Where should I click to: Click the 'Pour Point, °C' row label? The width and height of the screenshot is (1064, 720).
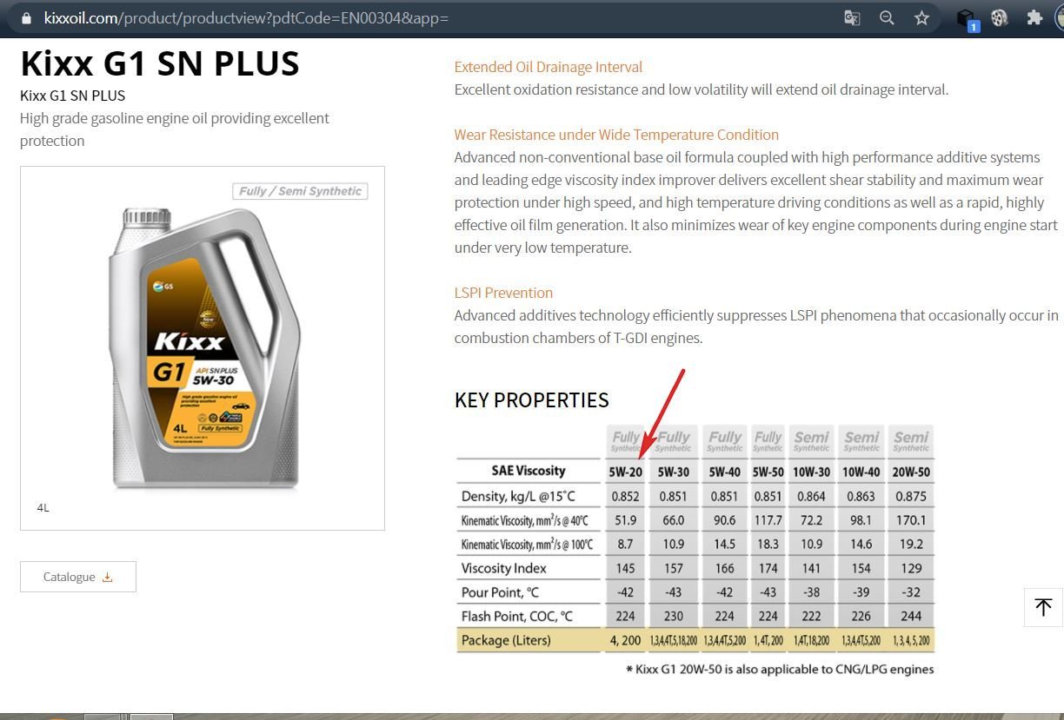(500, 592)
